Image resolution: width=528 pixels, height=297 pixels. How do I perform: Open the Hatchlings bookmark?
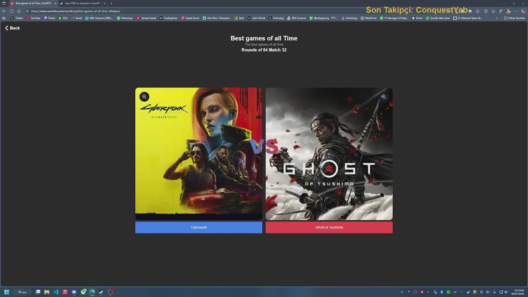349,18
